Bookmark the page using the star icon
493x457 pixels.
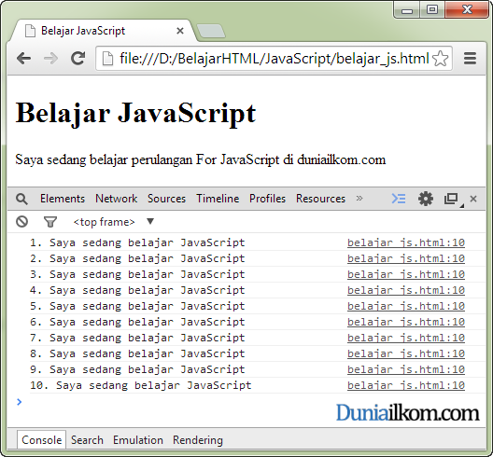440,59
